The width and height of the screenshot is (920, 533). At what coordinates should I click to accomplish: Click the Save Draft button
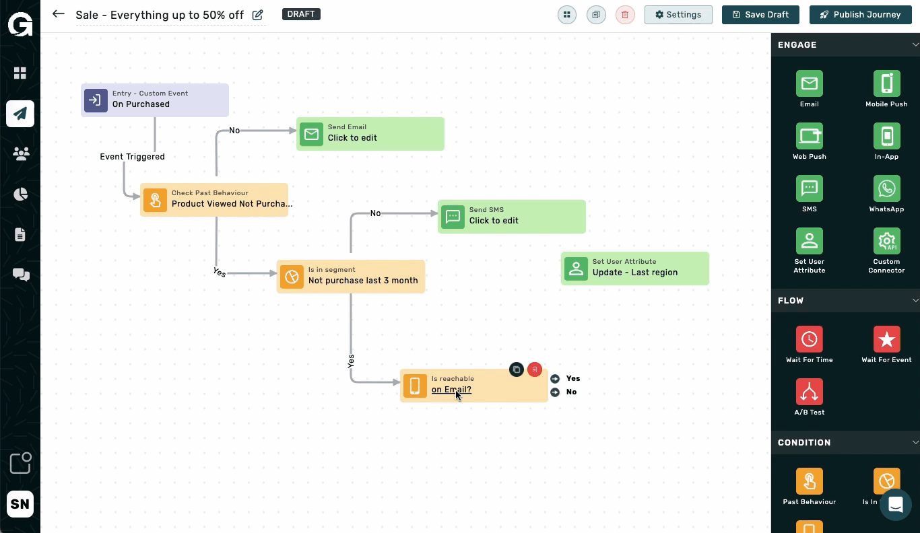pyautogui.click(x=760, y=15)
